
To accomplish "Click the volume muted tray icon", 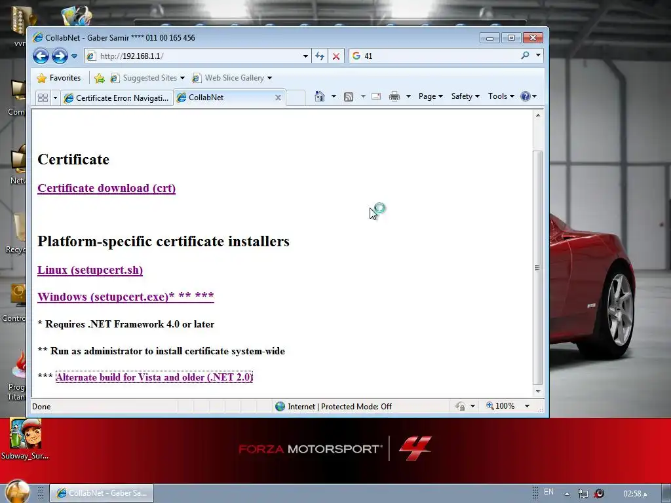I will 599,494.
